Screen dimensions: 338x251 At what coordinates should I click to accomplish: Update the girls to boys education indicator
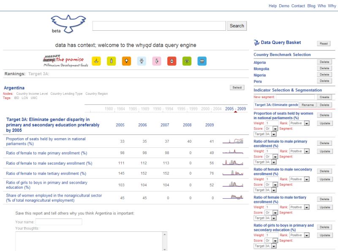(x=325, y=235)
